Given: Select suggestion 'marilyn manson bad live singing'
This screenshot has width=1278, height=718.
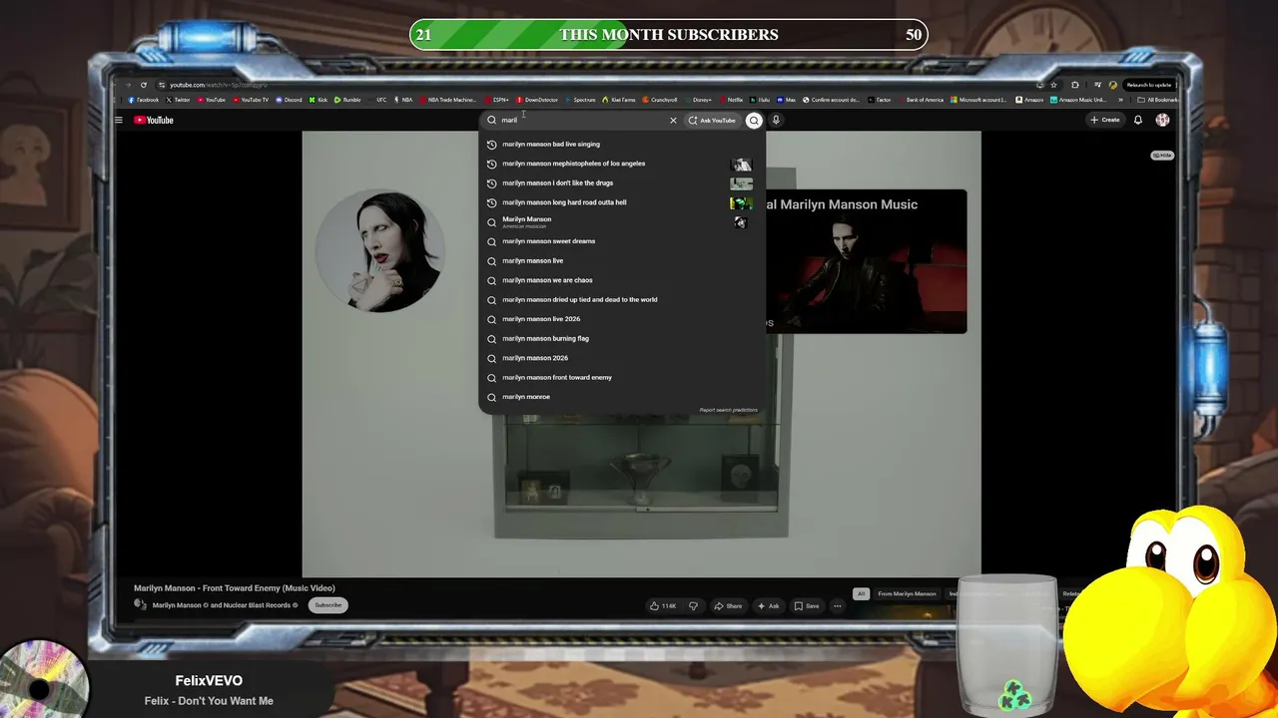Looking at the screenshot, I should [x=621, y=144].
